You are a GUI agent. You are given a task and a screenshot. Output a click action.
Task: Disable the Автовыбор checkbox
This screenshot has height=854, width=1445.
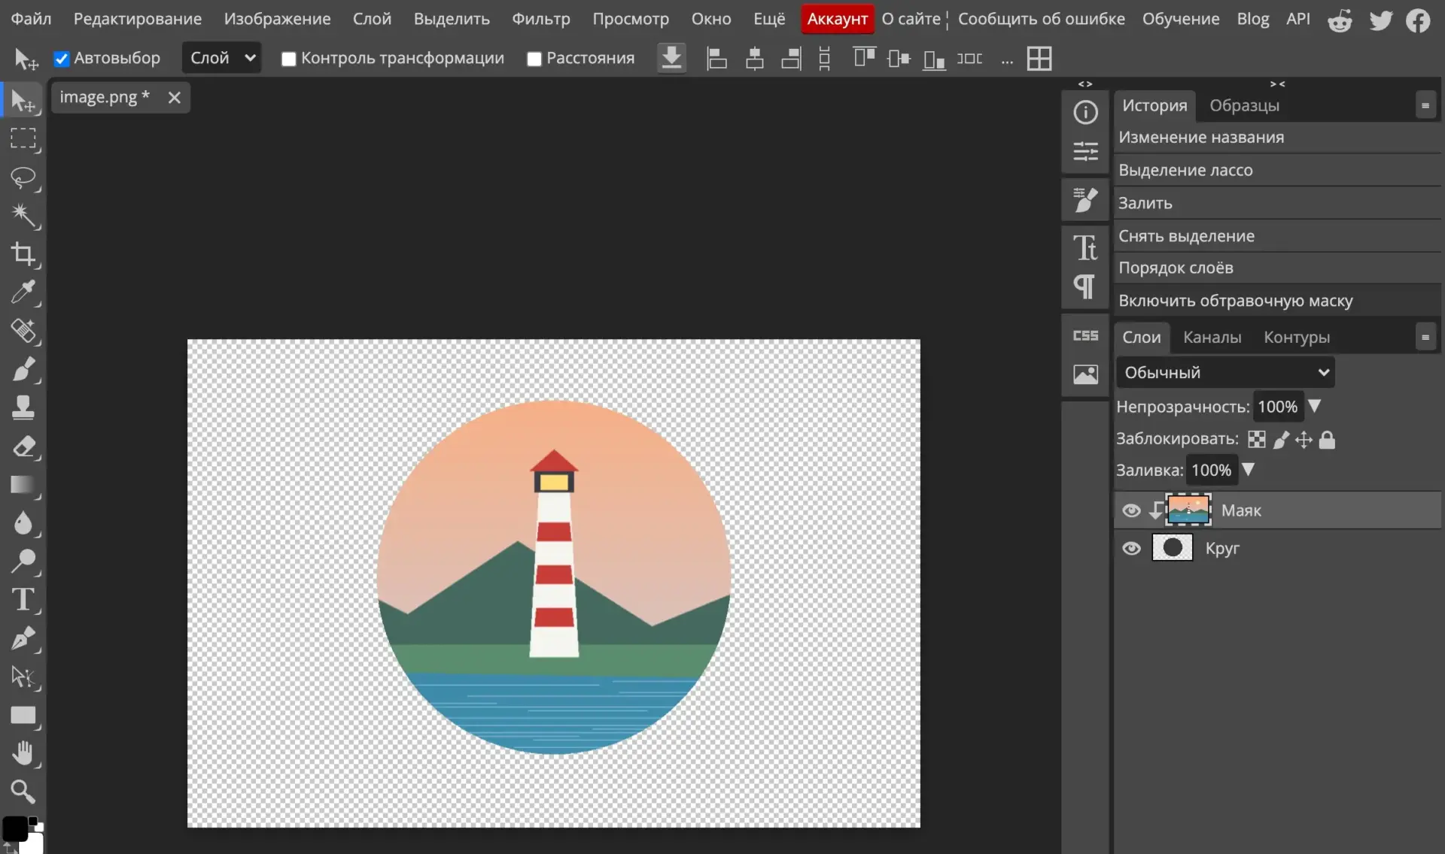[x=62, y=59]
